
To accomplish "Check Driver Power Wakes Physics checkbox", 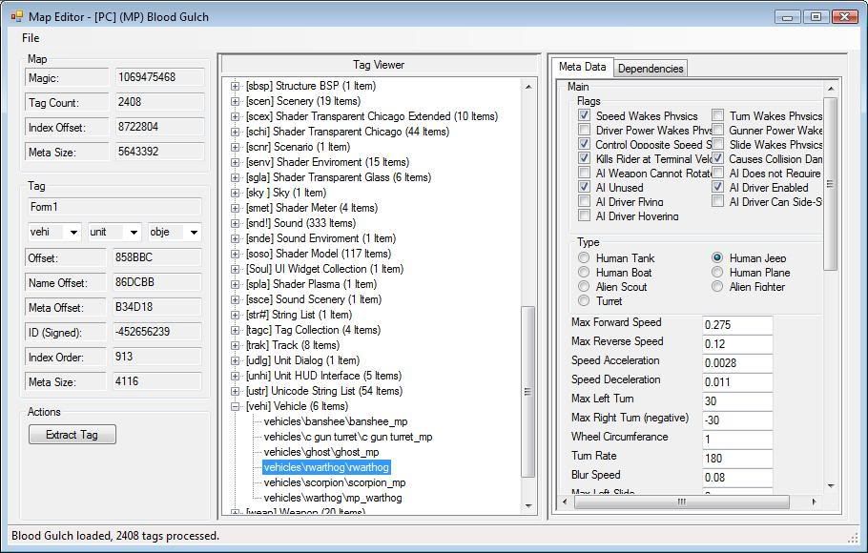I will click(584, 130).
